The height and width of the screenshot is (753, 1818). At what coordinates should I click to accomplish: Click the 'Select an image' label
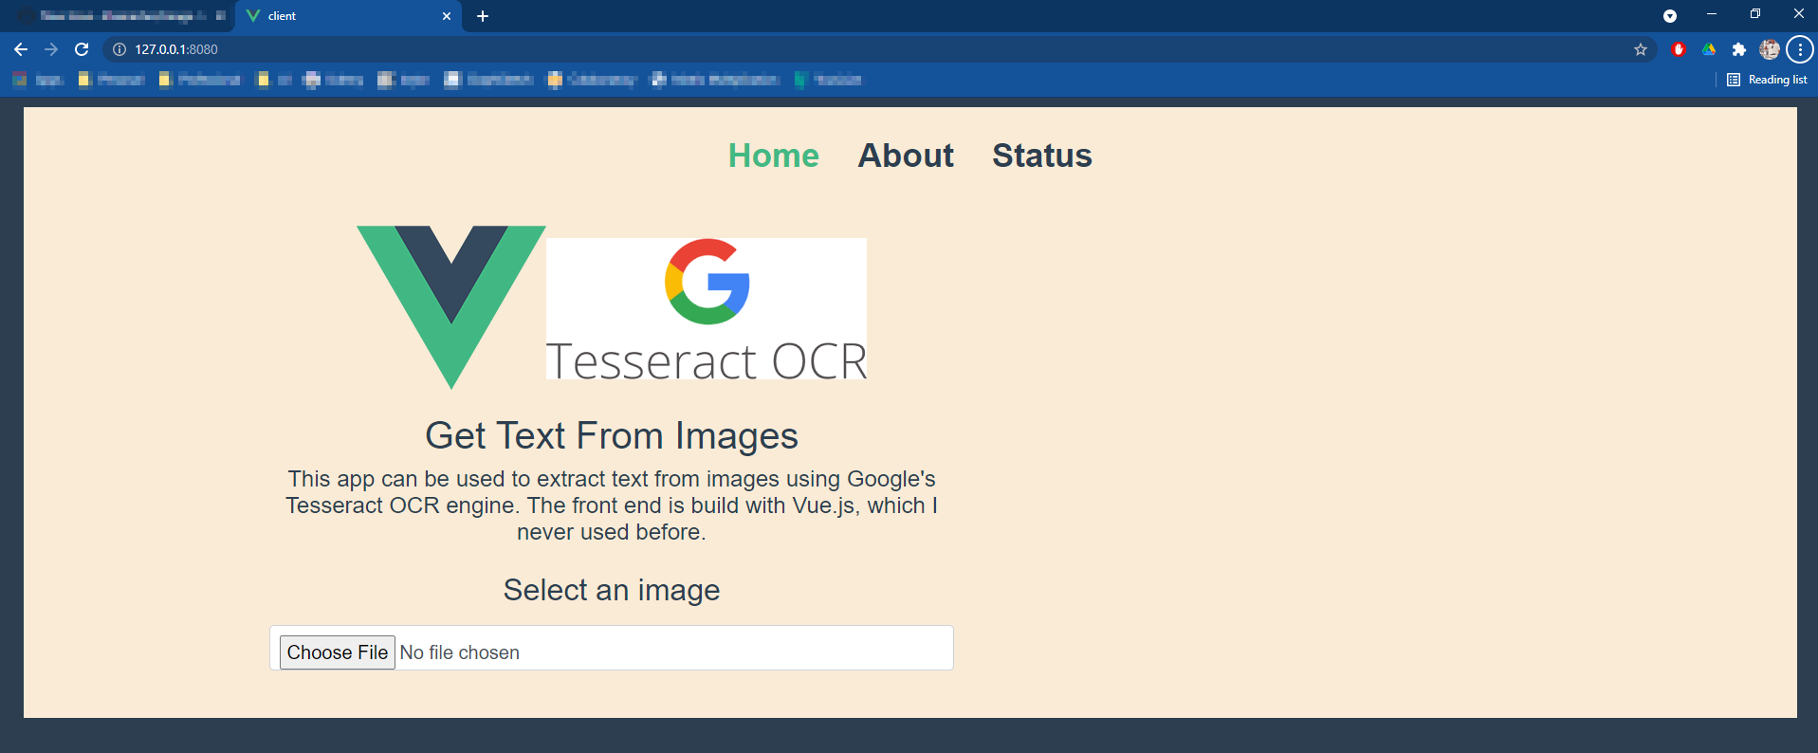click(612, 590)
